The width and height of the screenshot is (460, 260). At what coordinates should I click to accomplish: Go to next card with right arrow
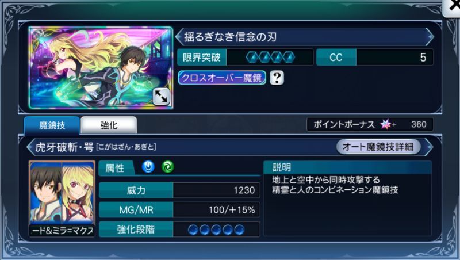pyautogui.click(x=430, y=37)
